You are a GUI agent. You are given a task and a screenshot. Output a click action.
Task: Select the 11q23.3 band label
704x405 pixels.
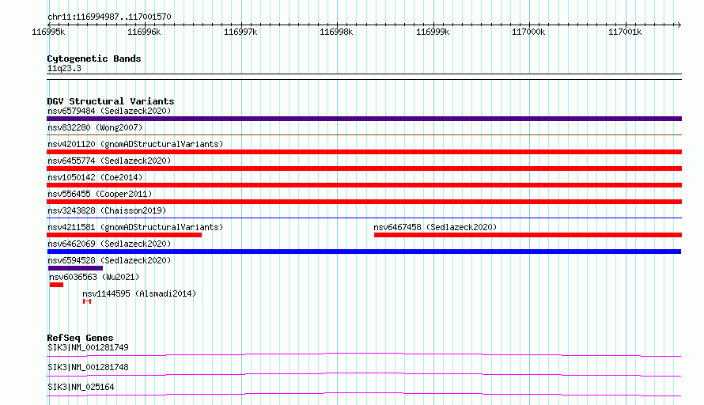coord(64,68)
